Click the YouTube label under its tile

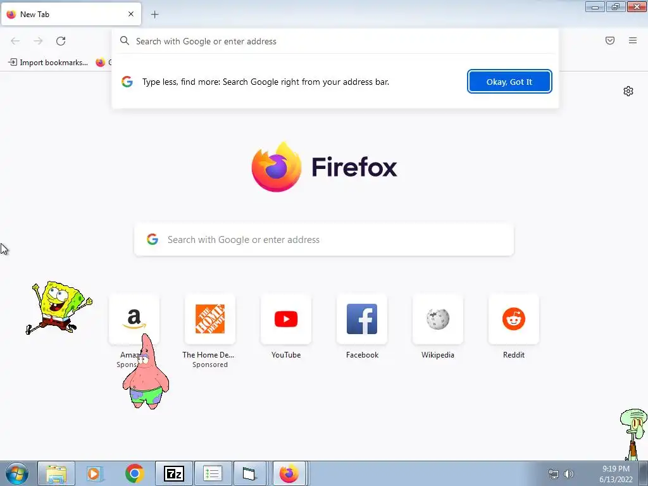click(286, 355)
